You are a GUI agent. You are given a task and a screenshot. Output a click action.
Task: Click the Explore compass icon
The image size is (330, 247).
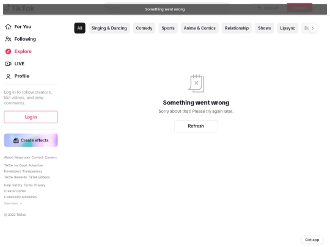tap(8, 51)
